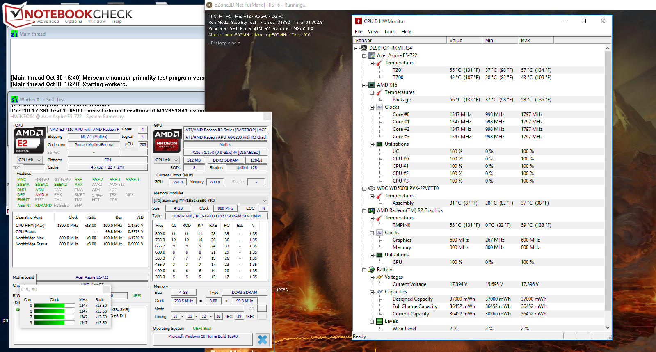Close the HWiNFO64 System Summary title bar
The width and height of the screenshot is (656, 352).
click(x=267, y=116)
